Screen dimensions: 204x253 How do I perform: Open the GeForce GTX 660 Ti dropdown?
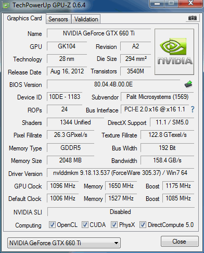tap(64, 243)
